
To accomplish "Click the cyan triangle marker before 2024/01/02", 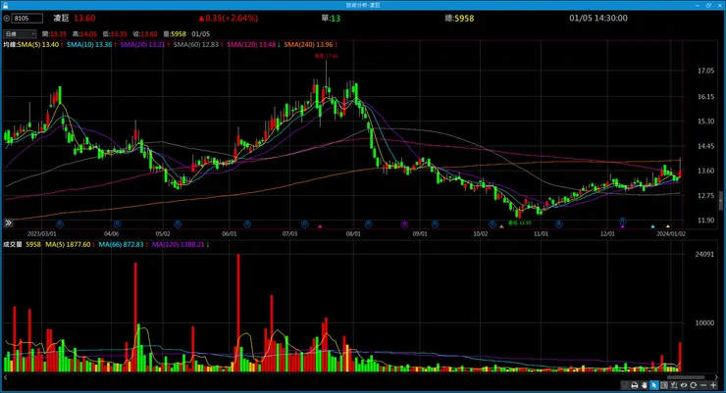I will tap(652, 226).
